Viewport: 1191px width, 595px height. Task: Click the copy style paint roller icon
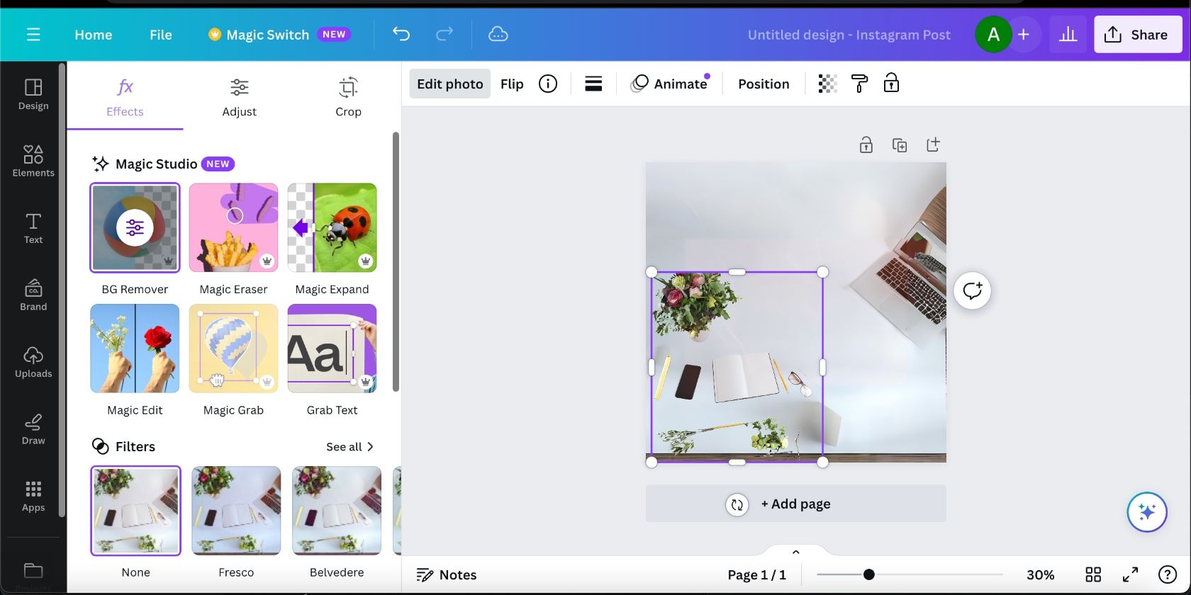(x=859, y=84)
